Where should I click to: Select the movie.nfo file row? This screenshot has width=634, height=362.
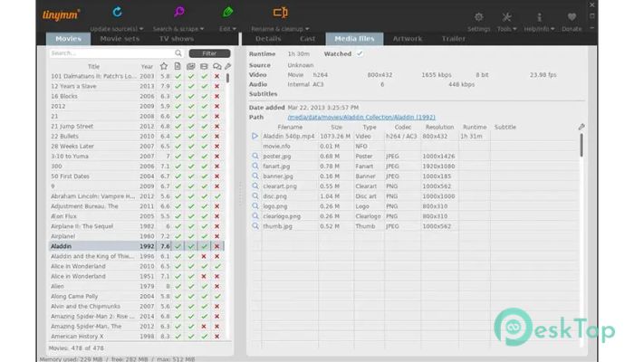tap(415, 147)
